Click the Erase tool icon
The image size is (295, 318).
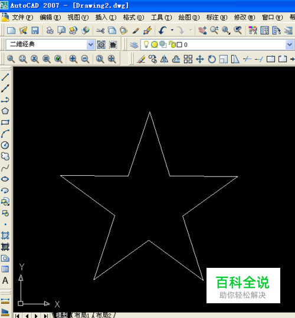point(141,59)
